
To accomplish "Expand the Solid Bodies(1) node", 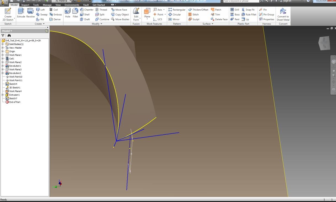I will (x=3, y=44).
